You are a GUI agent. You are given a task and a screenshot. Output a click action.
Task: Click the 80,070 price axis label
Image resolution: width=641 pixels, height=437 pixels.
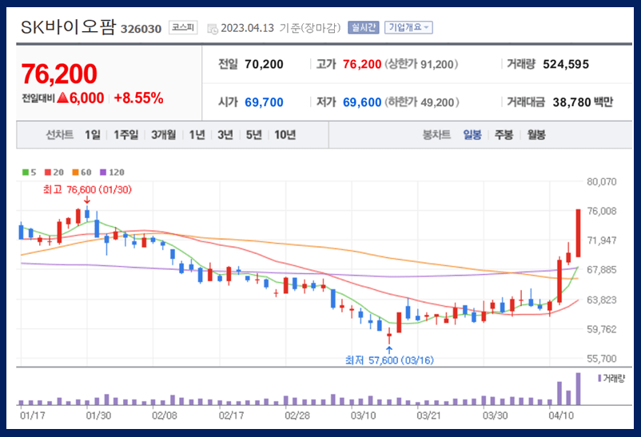pyautogui.click(x=602, y=182)
